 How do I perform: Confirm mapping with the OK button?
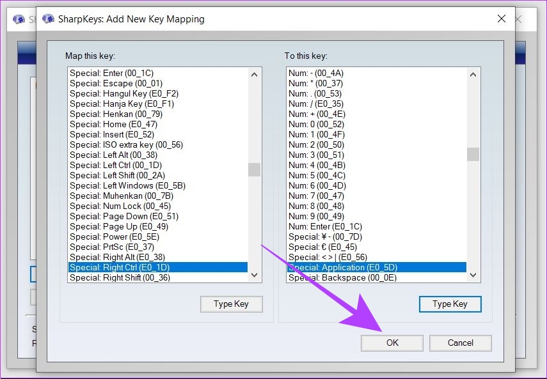(392, 343)
